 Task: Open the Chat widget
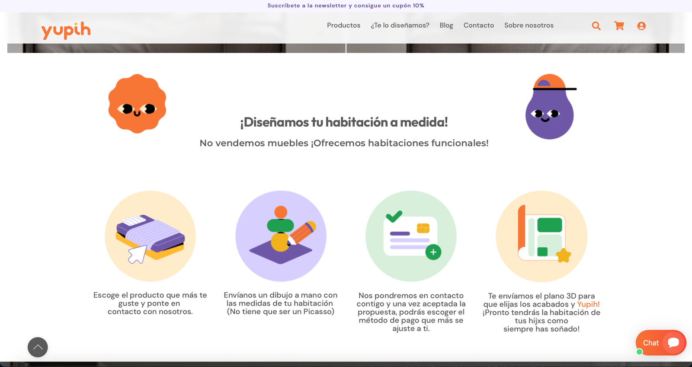660,343
